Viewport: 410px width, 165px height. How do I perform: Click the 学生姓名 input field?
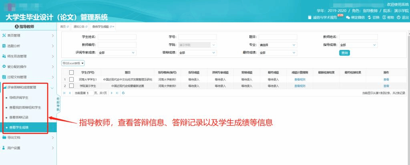pyautogui.click(x=117, y=37)
